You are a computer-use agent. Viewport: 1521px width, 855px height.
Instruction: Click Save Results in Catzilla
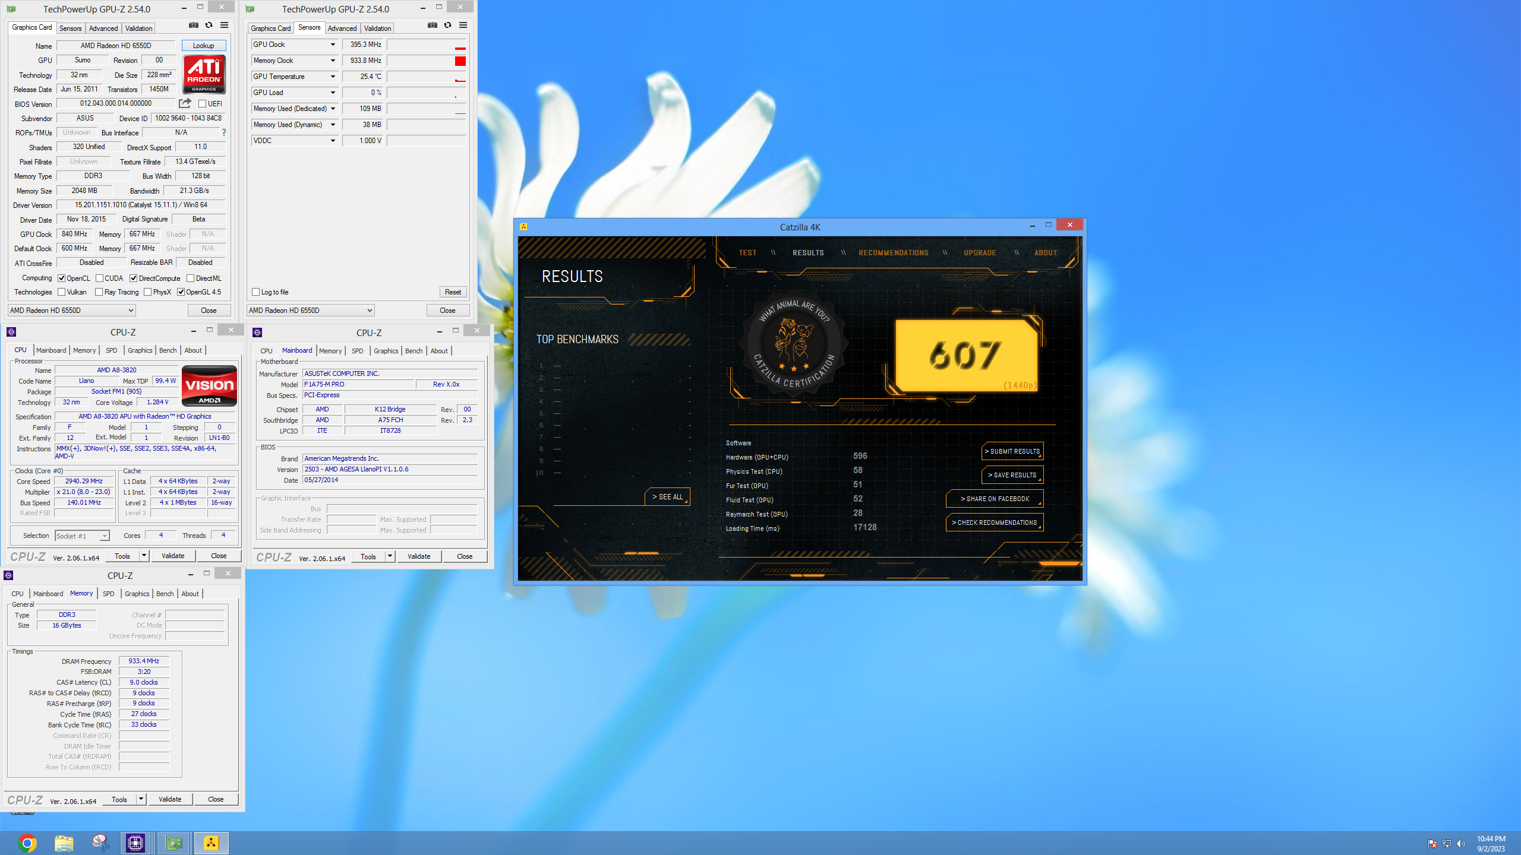(1012, 475)
